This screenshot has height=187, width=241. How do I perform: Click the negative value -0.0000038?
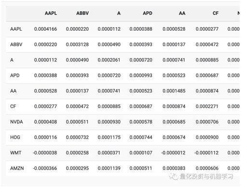pos(45,153)
